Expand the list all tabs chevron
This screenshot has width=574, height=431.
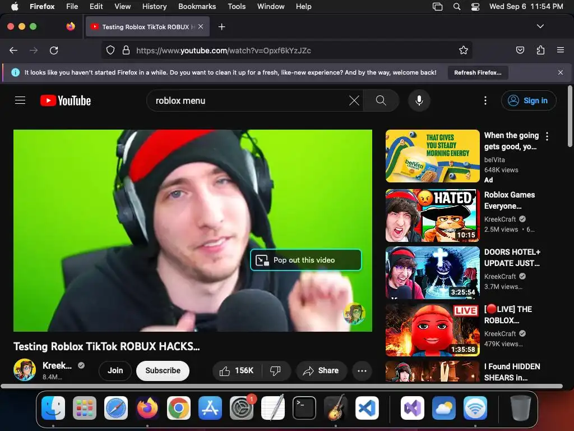point(540,26)
